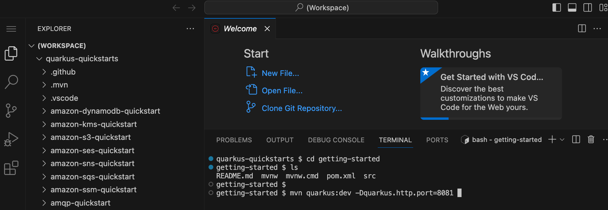Click the walkthrough progress bar
Screen dimensions: 608x210
(491, 118)
